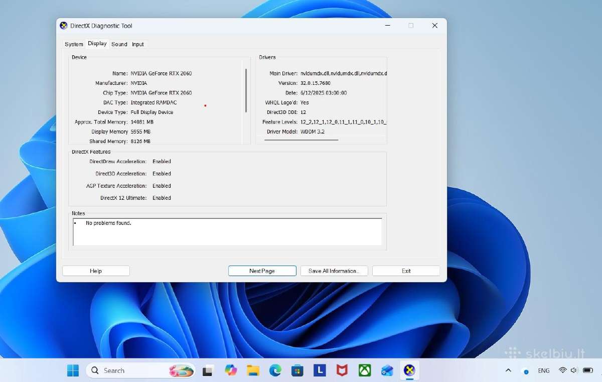
Task: Click the device name NVIDIA GeForce RTX 2060
Action: coord(161,73)
